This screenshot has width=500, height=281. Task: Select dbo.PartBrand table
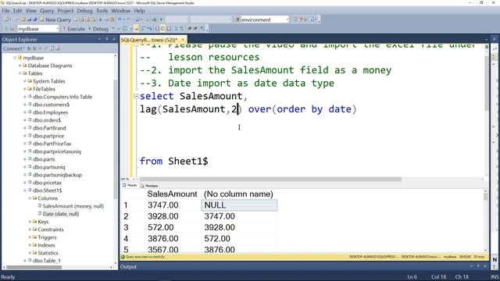coord(49,128)
